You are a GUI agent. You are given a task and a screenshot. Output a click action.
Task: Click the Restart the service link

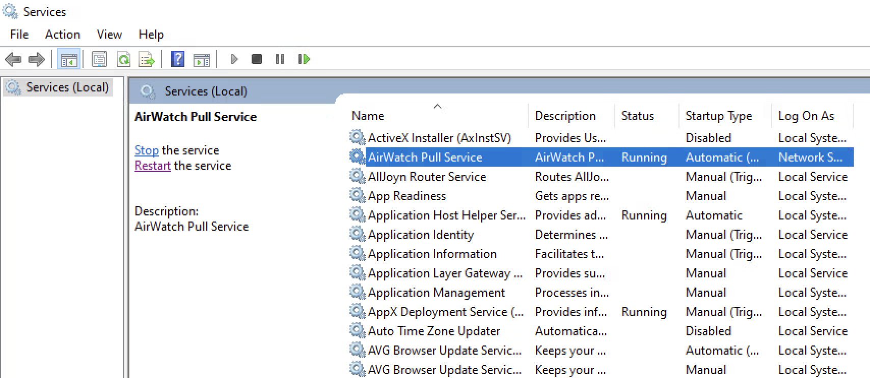pyautogui.click(x=152, y=166)
